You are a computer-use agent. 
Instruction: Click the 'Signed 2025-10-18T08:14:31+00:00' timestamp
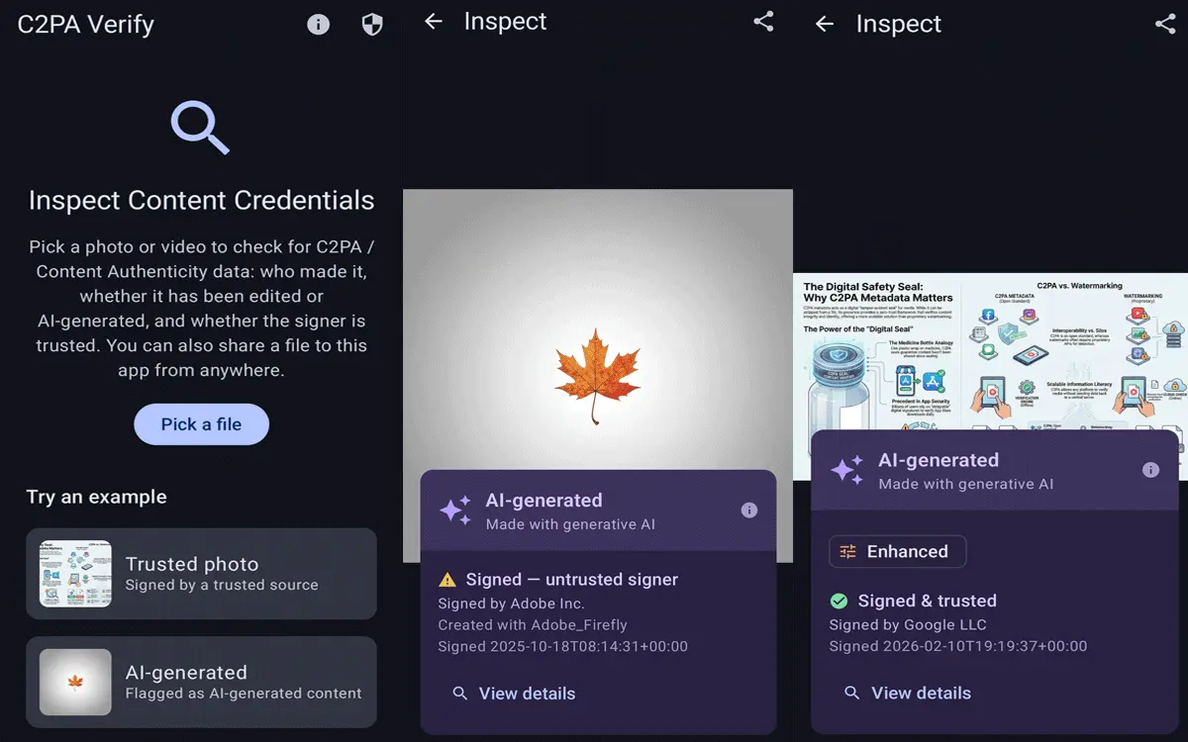[x=563, y=647]
